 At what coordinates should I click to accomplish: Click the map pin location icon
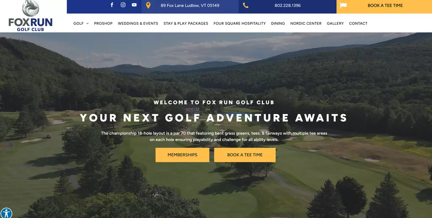[148, 5]
